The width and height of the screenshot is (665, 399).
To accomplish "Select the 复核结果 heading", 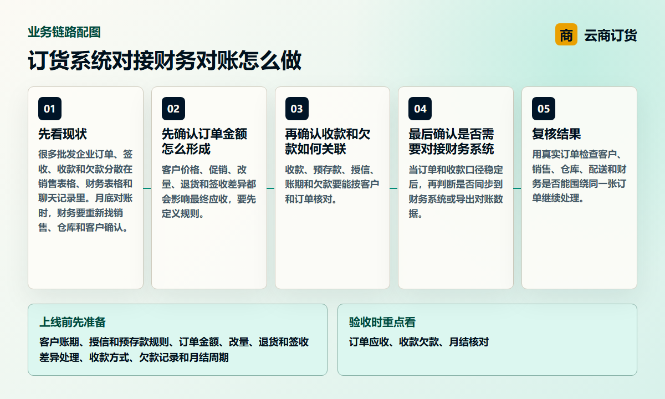I will [556, 134].
